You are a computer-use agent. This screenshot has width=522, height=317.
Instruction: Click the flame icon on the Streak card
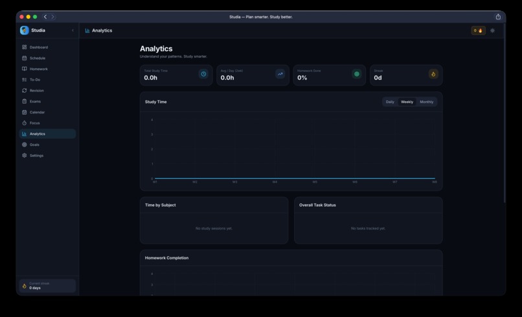[x=433, y=74]
